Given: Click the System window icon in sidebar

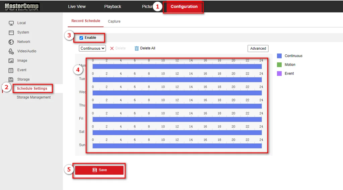Looking at the screenshot, I should 11,33.
